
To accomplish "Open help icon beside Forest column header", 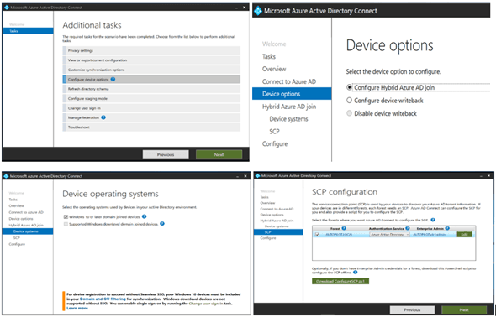I will pos(344,228).
